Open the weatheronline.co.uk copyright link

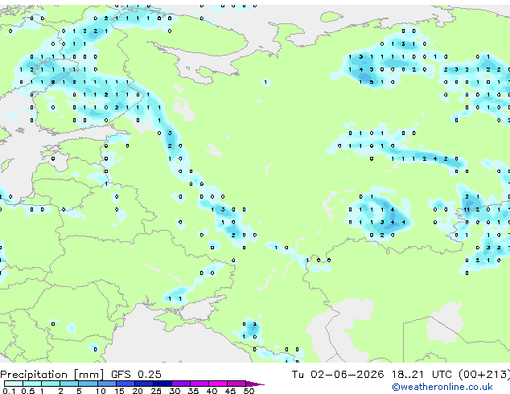coord(442,387)
